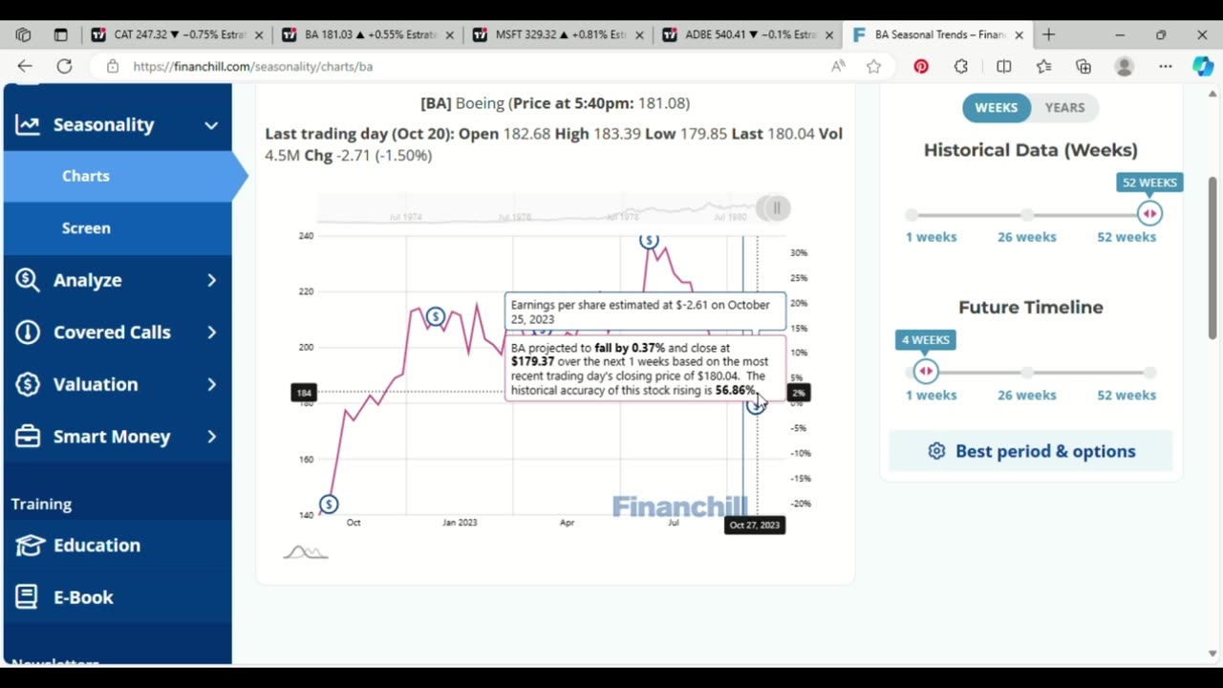Click the Future Timeline heading text
The width and height of the screenshot is (1223, 688).
pos(1031,307)
